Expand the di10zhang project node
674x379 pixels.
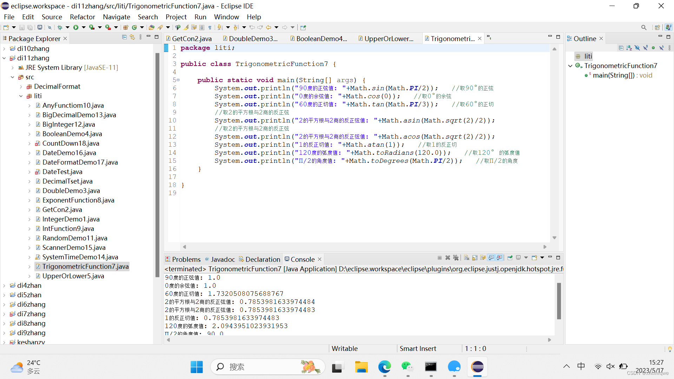click(x=4, y=49)
